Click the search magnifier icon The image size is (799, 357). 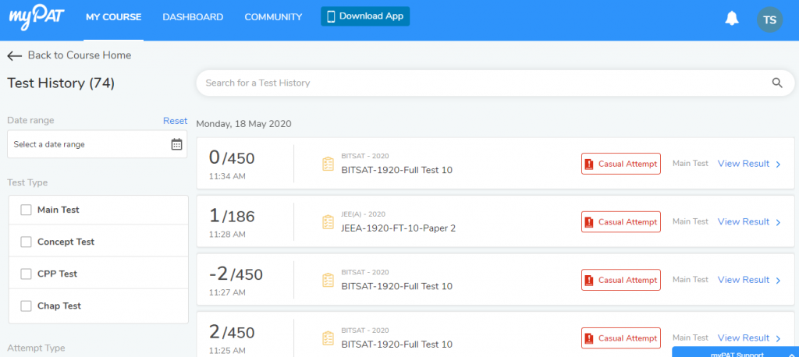776,83
